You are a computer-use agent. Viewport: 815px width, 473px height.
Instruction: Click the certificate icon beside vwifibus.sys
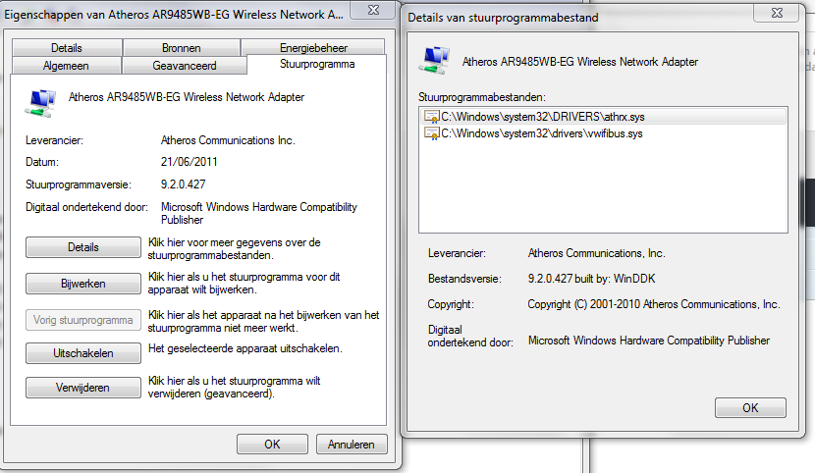click(432, 133)
